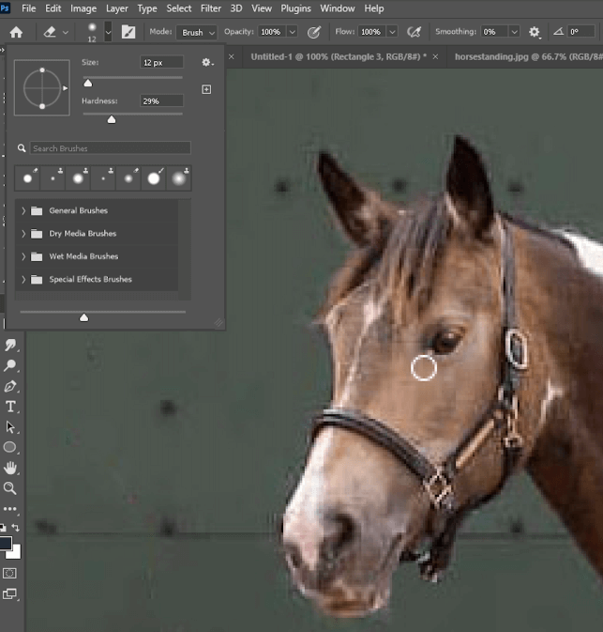Open the Window menu

[338, 8]
